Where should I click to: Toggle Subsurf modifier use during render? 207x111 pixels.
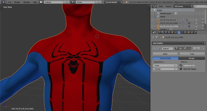click(x=176, y=49)
